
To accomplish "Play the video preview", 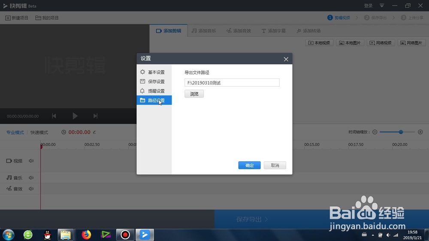I will [x=75, y=116].
